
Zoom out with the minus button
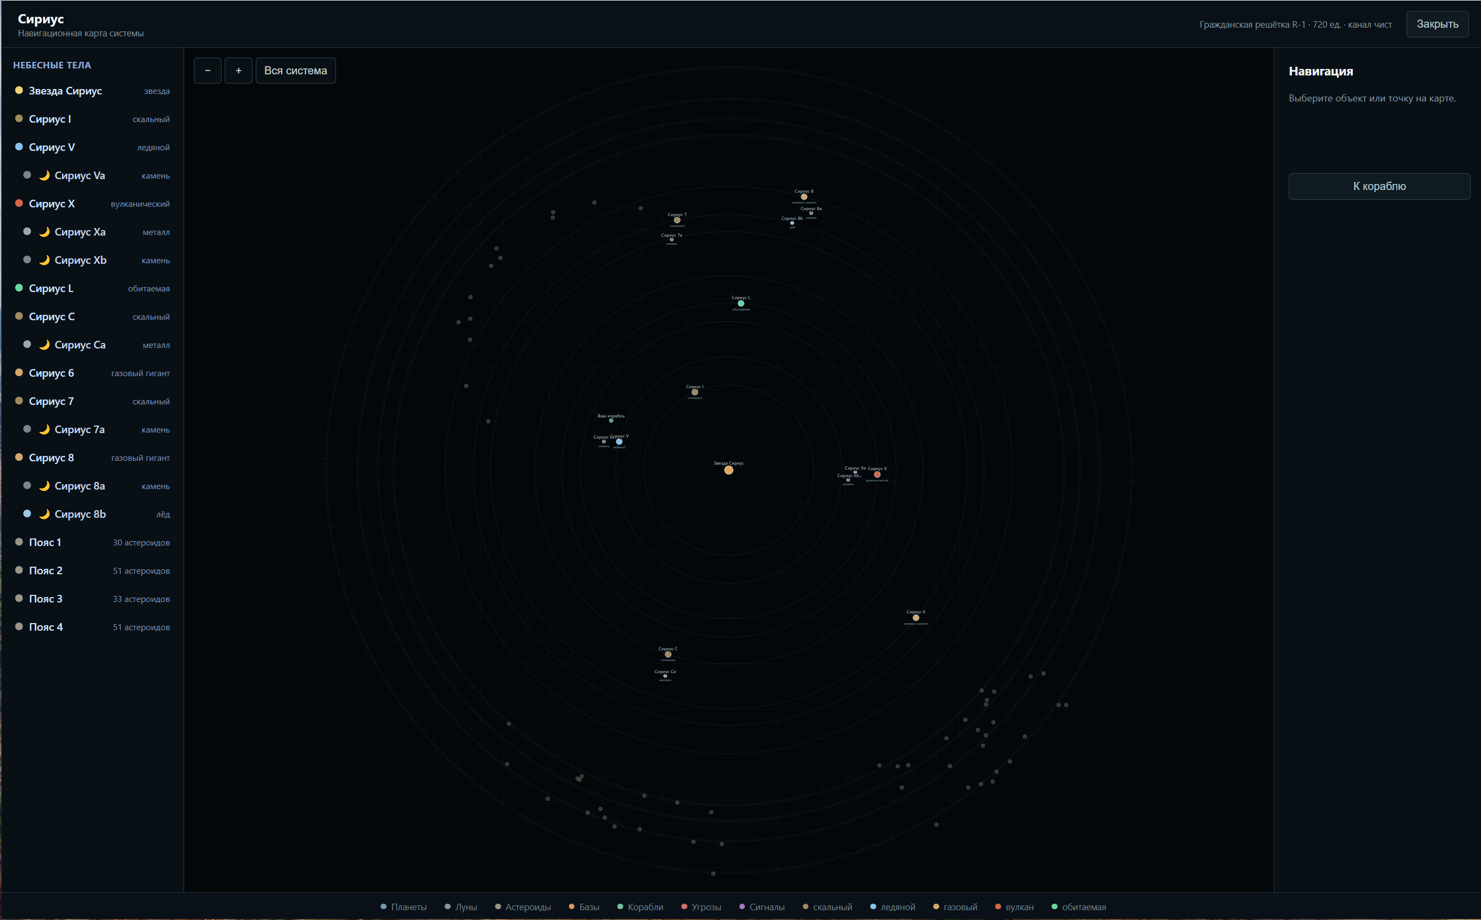(x=207, y=71)
